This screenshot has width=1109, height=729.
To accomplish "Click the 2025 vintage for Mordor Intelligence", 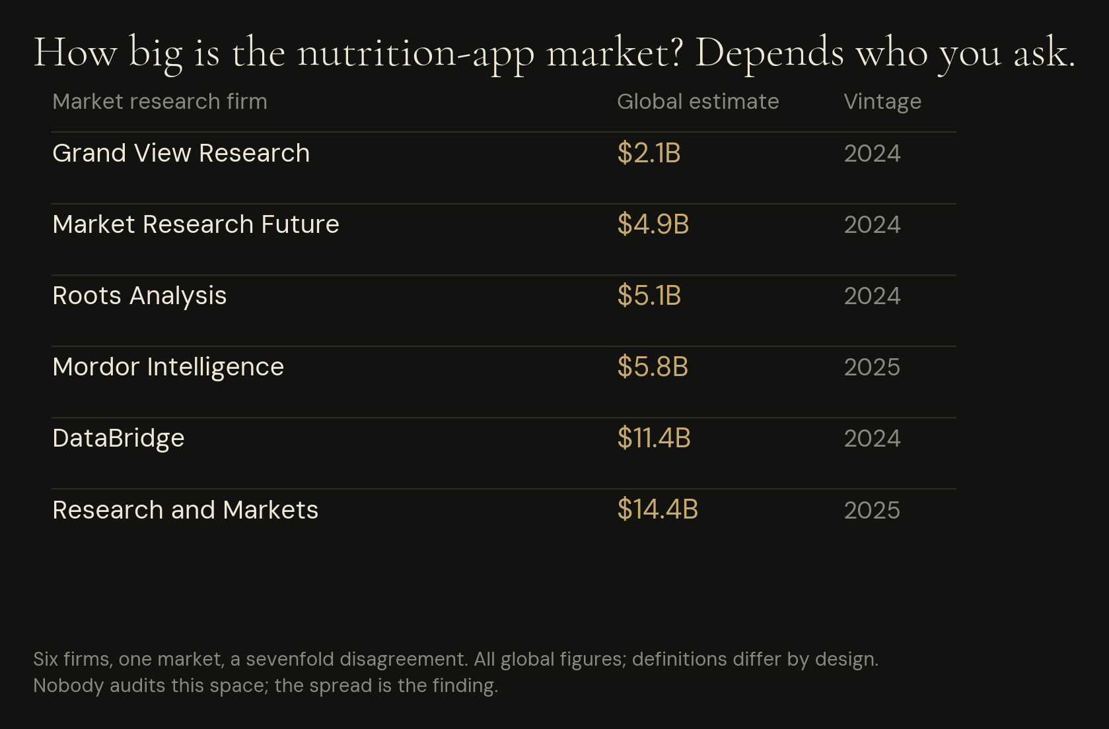I will 872,367.
